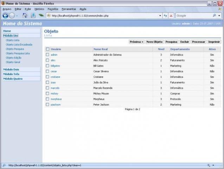This screenshot has width=224, height=169.
Task: Select the cesar row checkbox
Action: click(x=47, y=71)
